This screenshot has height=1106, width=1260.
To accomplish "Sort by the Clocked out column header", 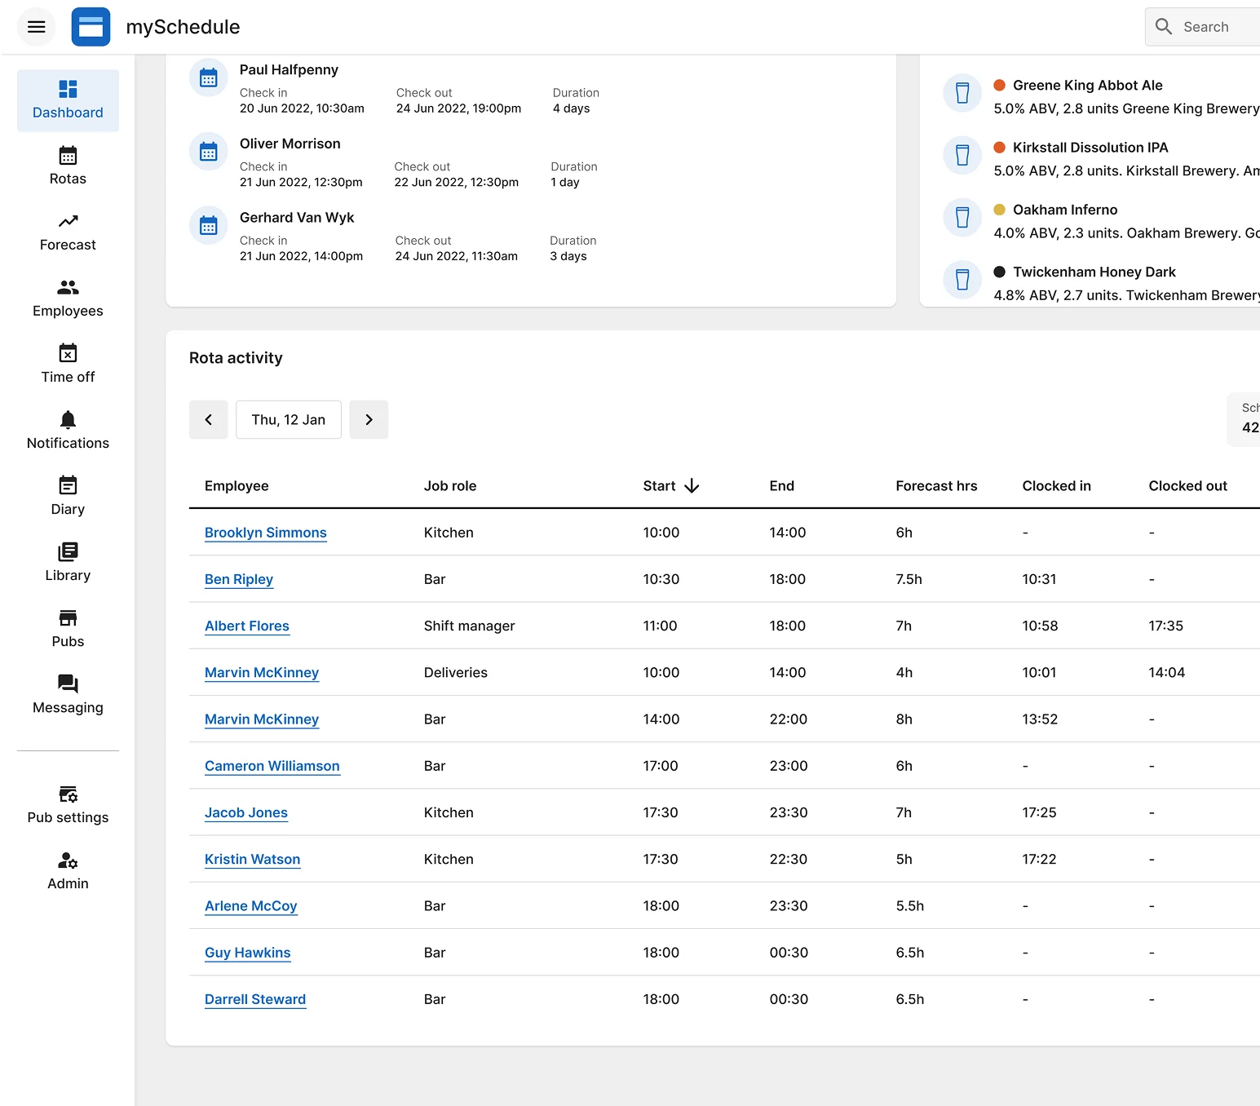I will (x=1187, y=486).
